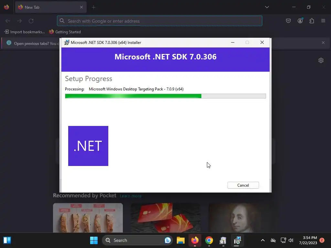Image resolution: width=331 pixels, height=248 pixels.
Task: Open the list all tabs dropdown
Action: click(x=267, y=7)
